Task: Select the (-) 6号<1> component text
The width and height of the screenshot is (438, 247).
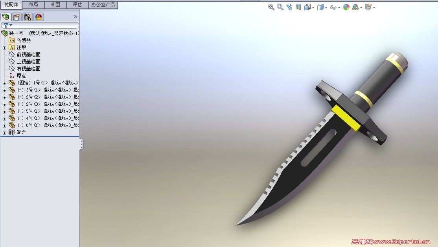Action: click(x=29, y=125)
